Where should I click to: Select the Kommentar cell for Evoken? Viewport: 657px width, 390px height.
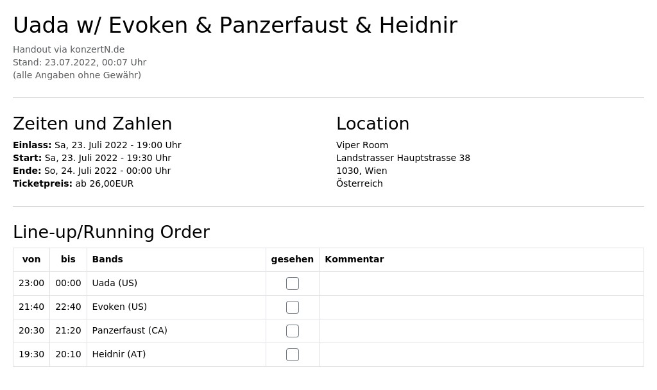(481, 307)
